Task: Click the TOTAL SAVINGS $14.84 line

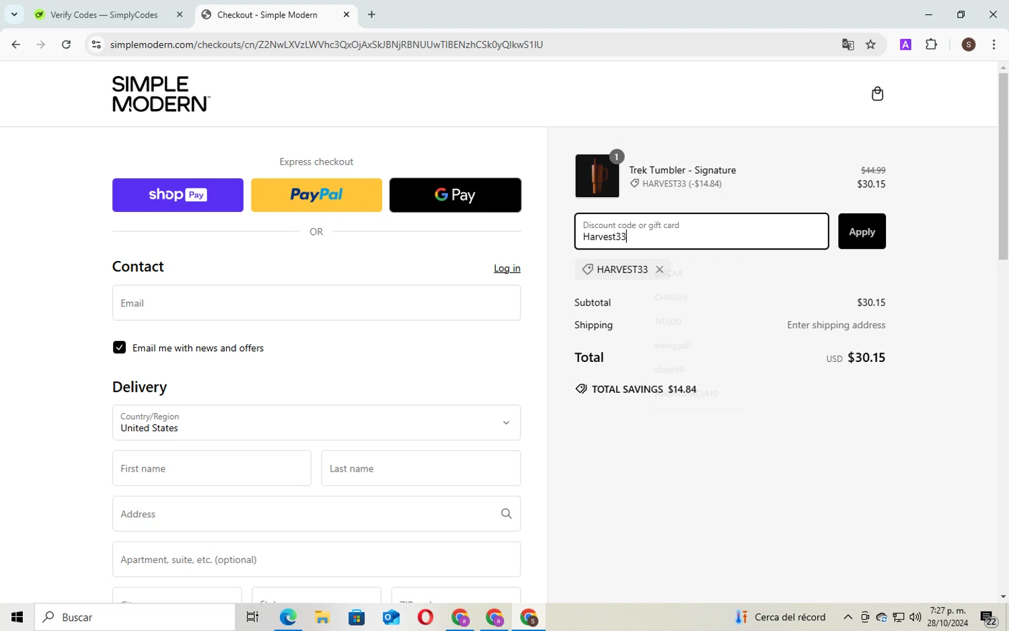Action: (636, 389)
